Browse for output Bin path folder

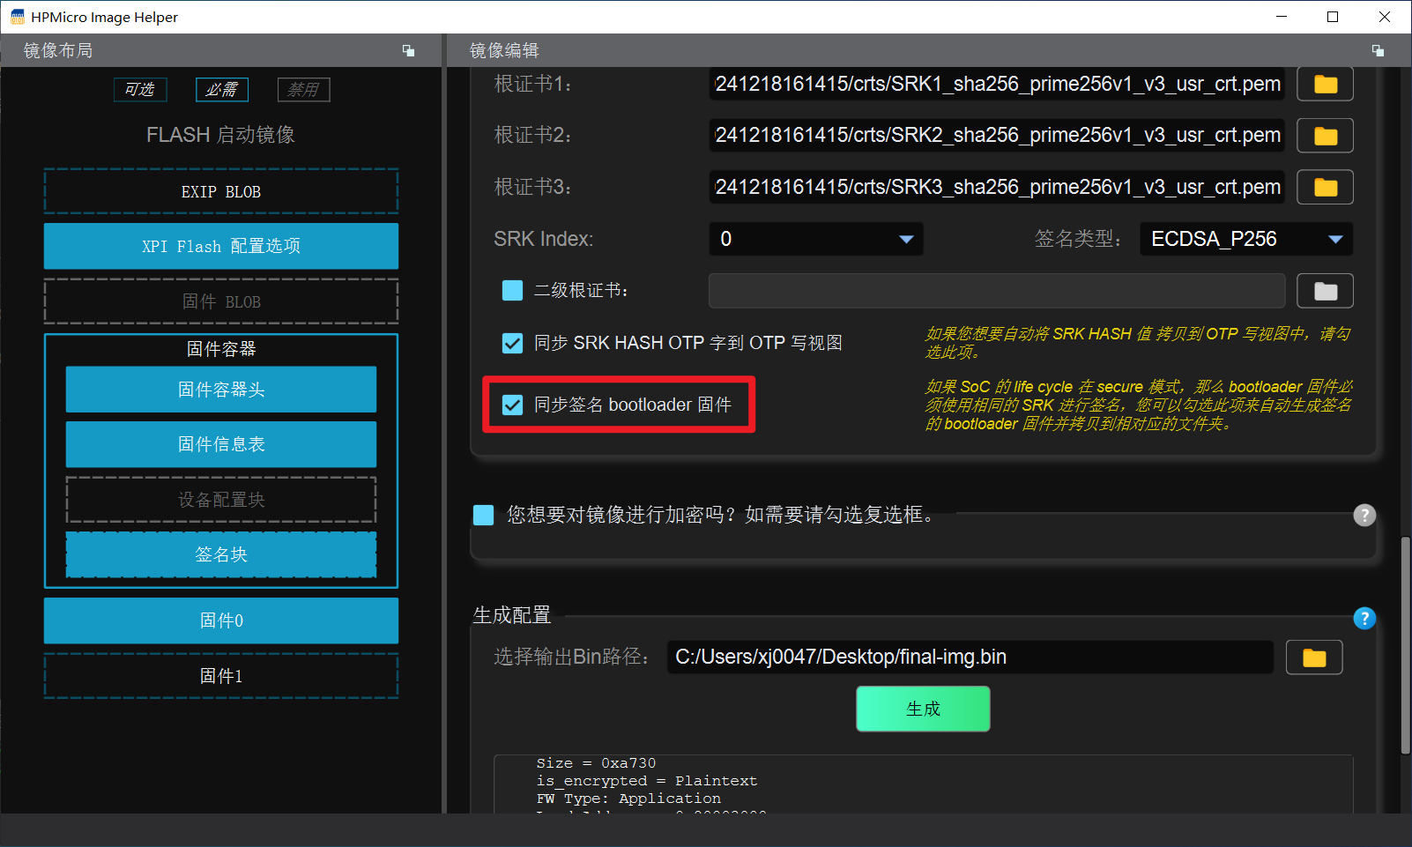[1314, 658]
